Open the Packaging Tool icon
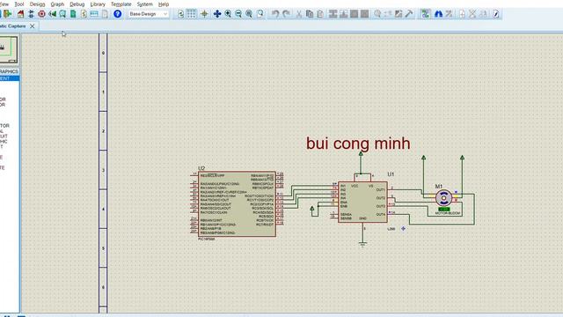 tap(398, 14)
